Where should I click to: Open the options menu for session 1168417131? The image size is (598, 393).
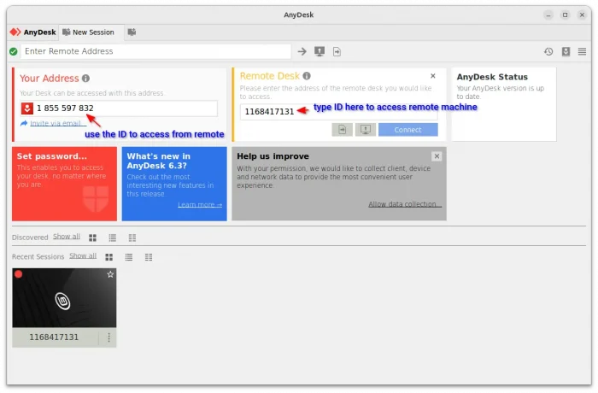(x=109, y=337)
